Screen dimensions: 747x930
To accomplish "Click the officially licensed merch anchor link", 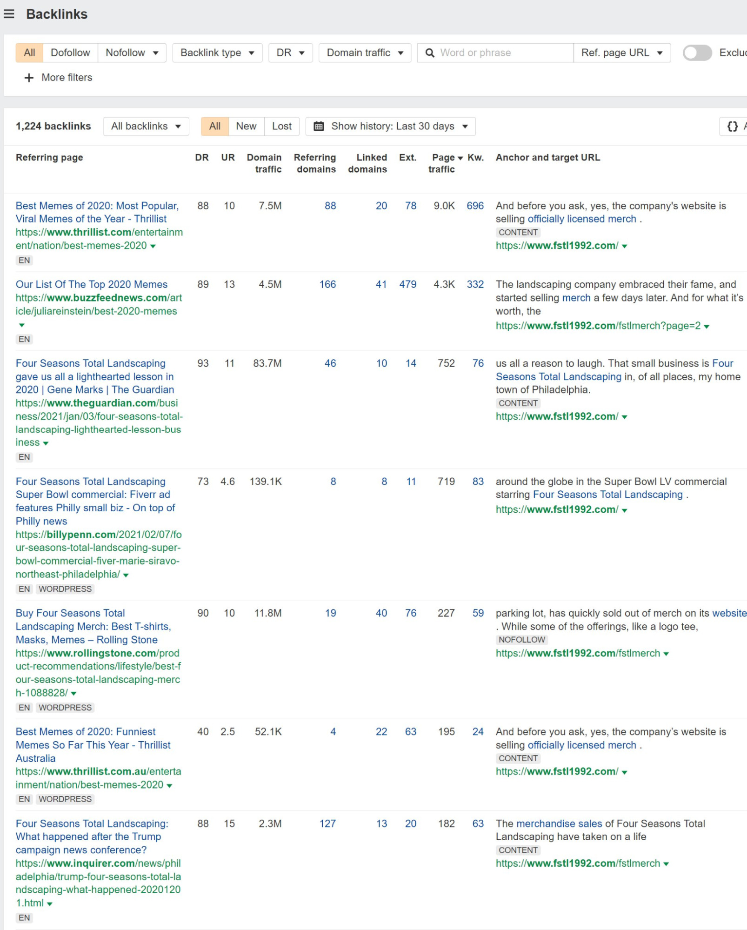I will click(x=582, y=219).
